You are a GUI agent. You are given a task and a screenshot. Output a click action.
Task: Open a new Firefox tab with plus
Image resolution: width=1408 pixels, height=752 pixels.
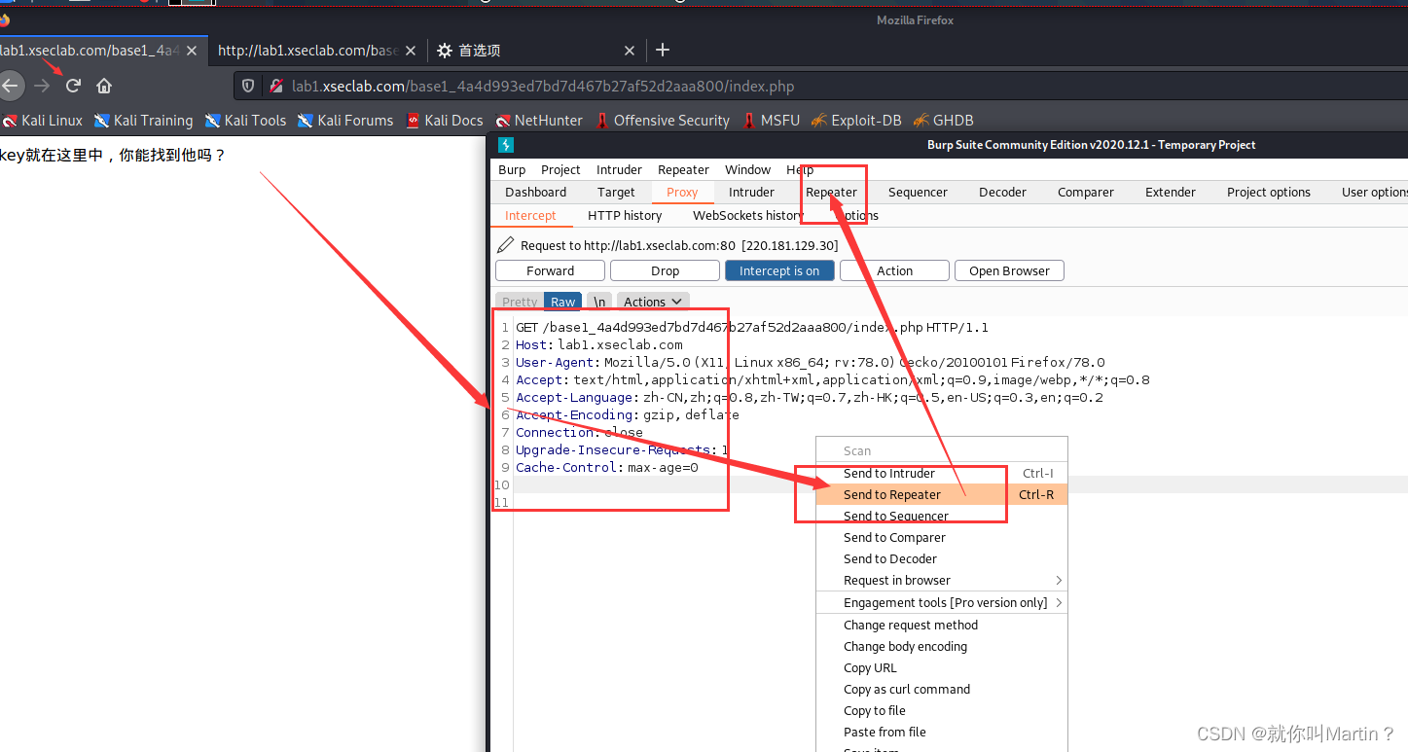663,50
